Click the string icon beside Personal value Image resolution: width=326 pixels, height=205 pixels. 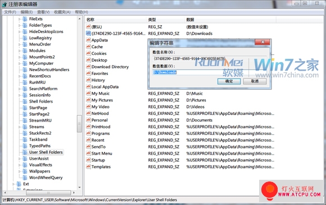click(x=88, y=120)
